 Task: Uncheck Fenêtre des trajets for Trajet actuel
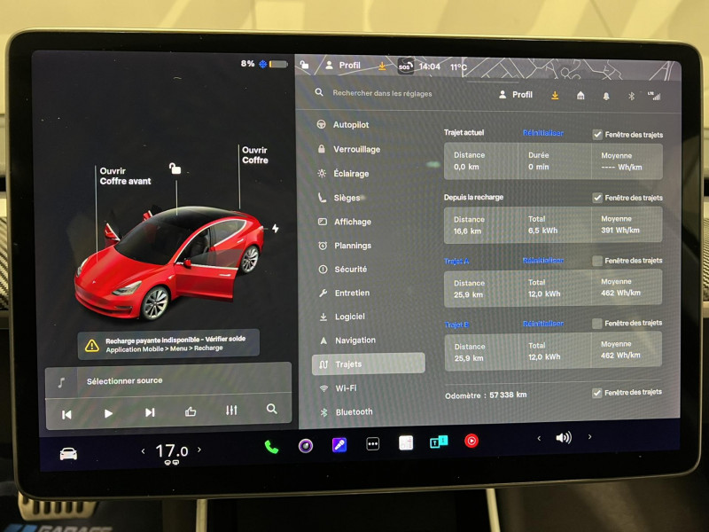pyautogui.click(x=596, y=133)
